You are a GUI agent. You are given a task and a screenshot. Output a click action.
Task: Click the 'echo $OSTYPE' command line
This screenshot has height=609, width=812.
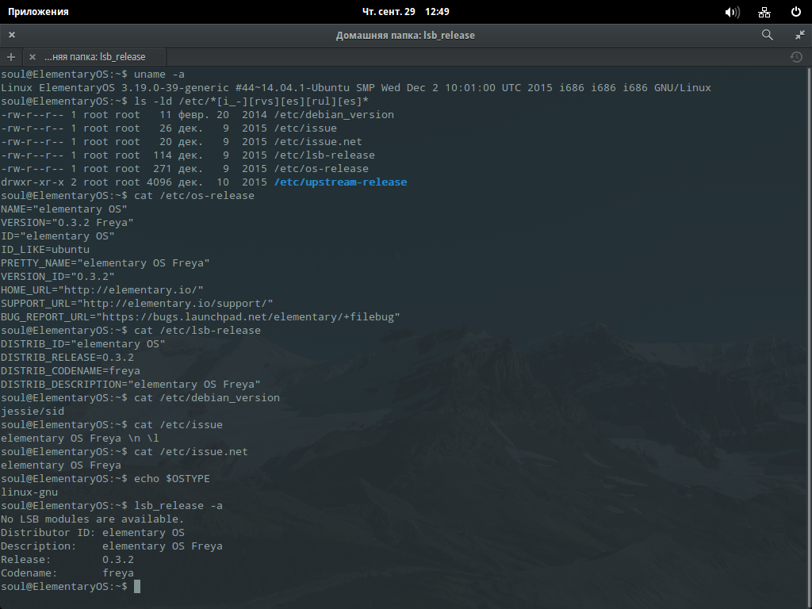[105, 478]
